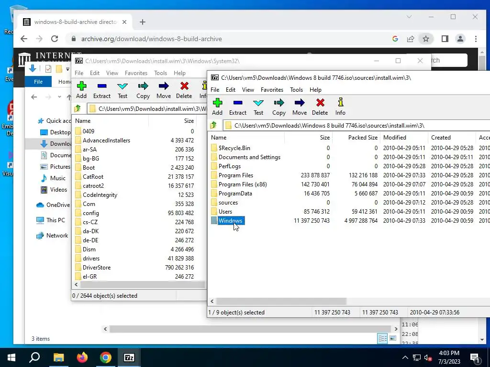Click Test in front 7-Zip window
Screen dimensions: 490x367
point(258,107)
